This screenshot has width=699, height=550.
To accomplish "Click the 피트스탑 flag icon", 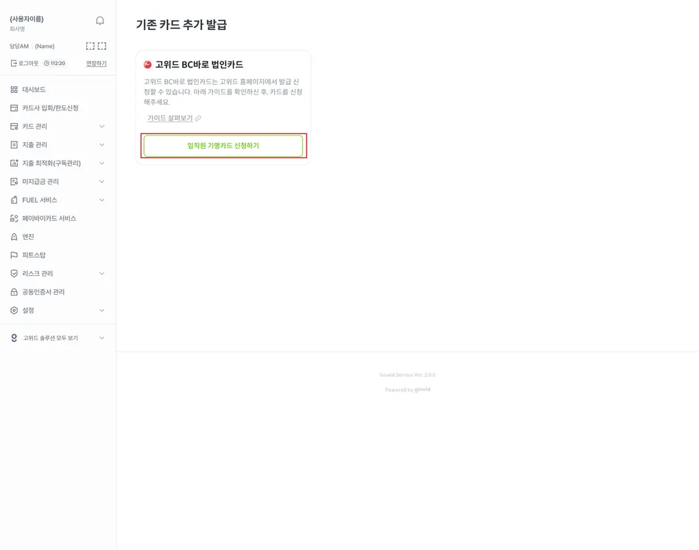I will tap(14, 255).
